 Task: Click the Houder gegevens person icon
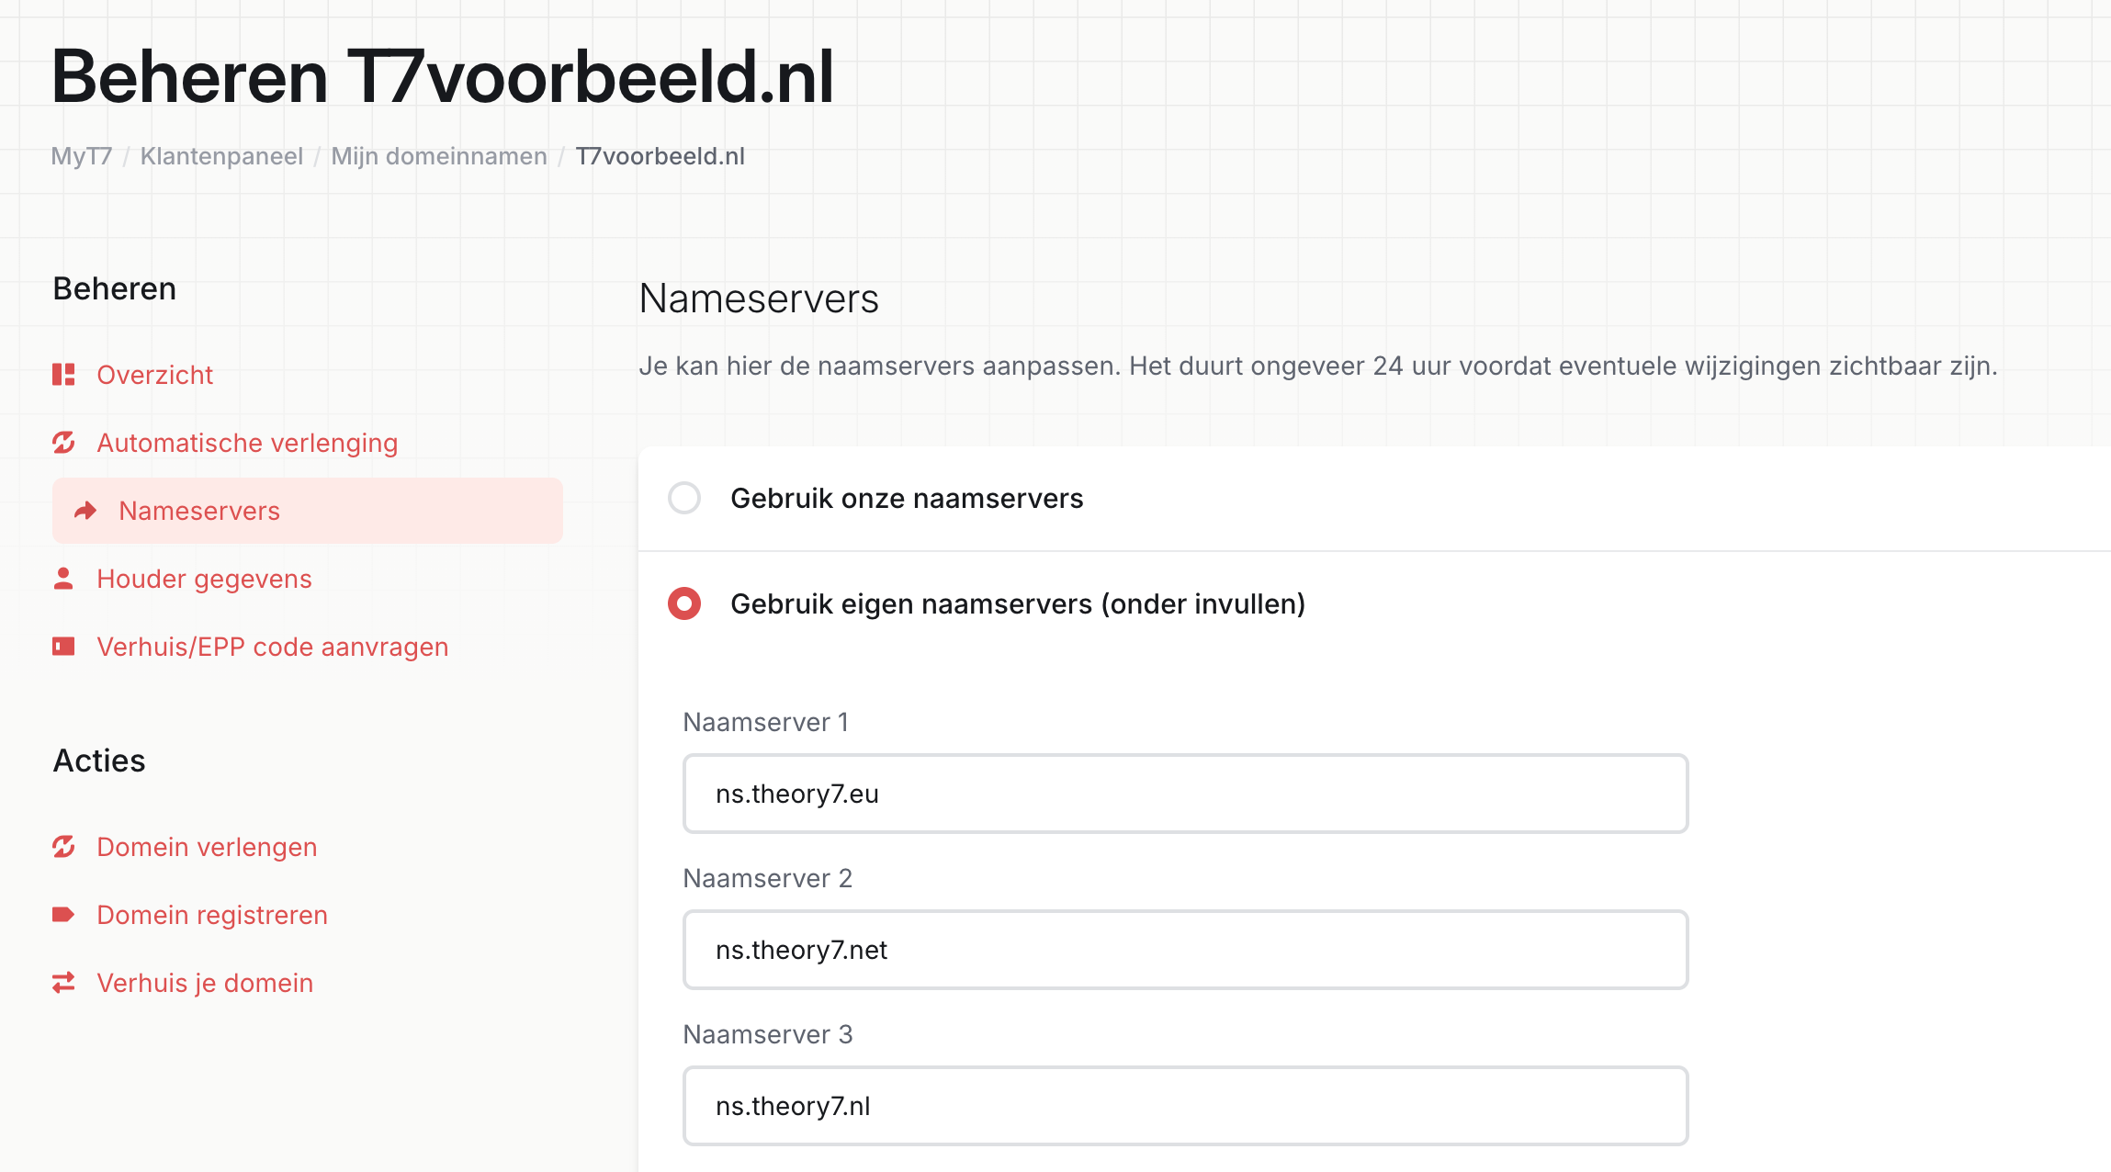pyautogui.click(x=63, y=579)
